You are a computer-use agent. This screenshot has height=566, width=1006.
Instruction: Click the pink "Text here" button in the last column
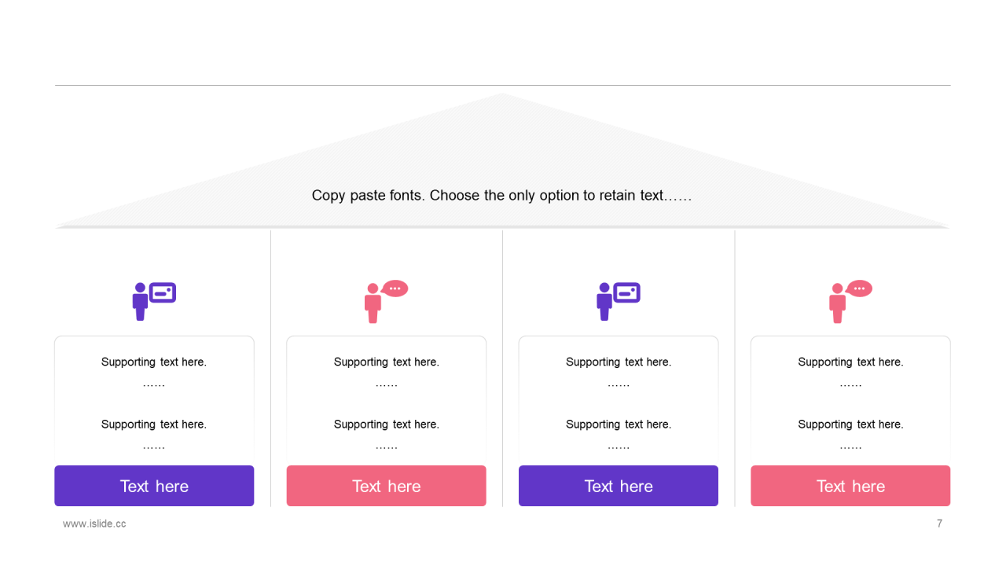tap(850, 486)
